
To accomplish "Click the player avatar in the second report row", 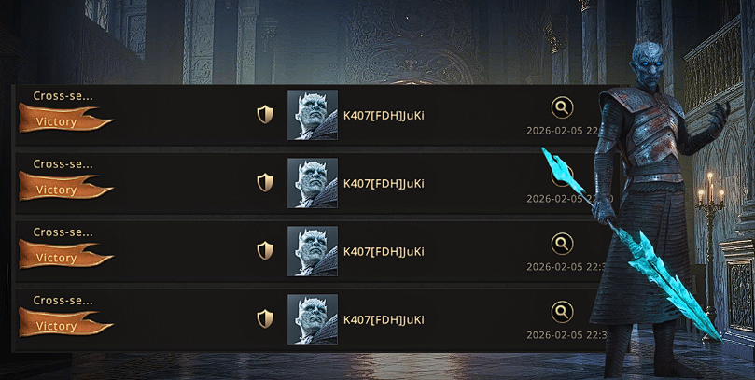I will (x=313, y=183).
